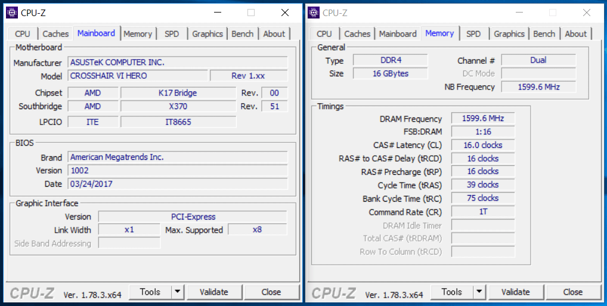This screenshot has width=607, height=306.
Task: Click Model field CROSSHAIR VI HERO
Action: click(138, 76)
